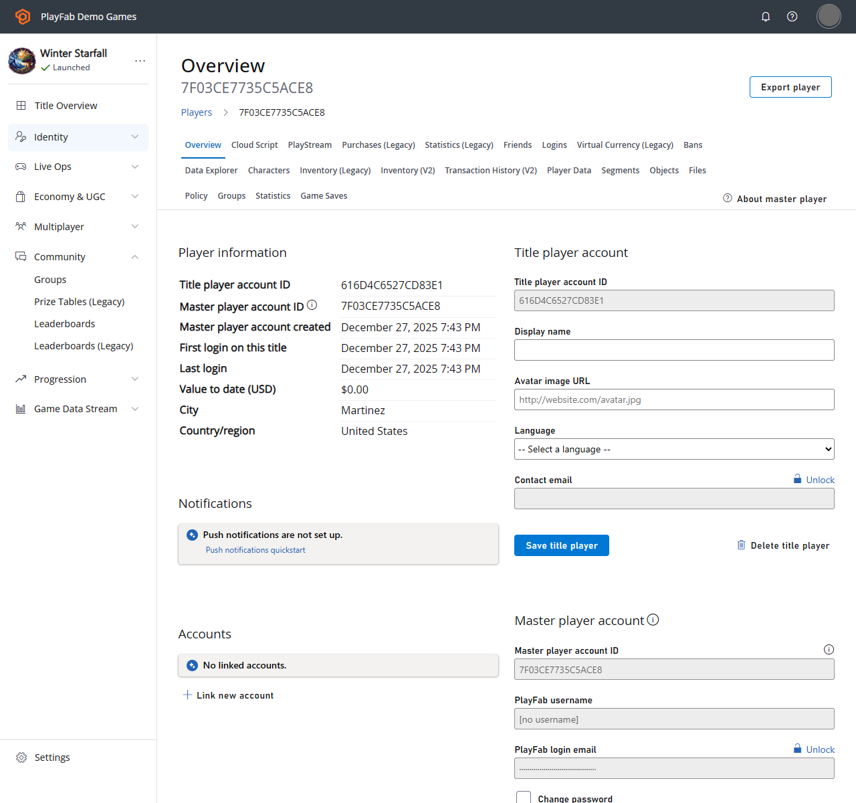
Task: Open the Inventory (V2) tab
Action: [408, 170]
